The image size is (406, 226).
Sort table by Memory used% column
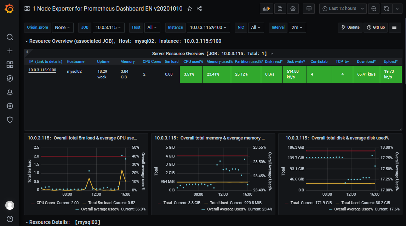219,61
